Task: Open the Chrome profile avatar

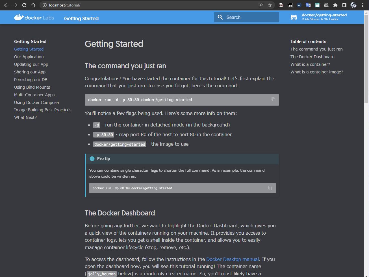Action: [353, 5]
